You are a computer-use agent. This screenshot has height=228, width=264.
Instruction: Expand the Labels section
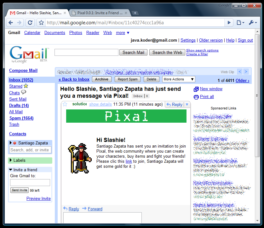click(x=11, y=160)
